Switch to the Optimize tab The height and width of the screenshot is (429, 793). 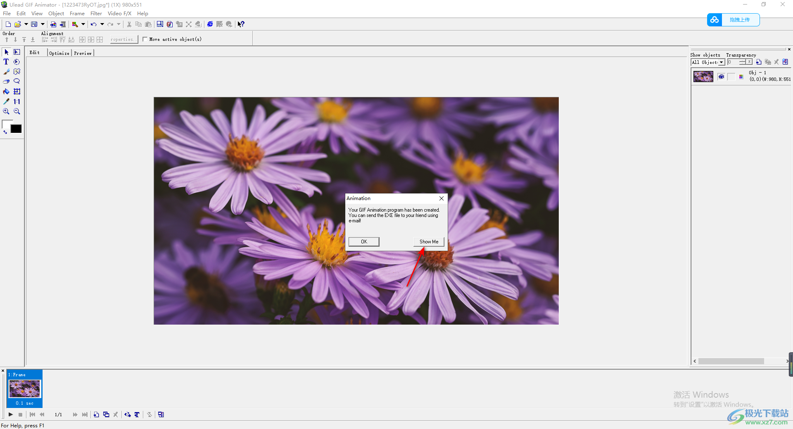pyautogui.click(x=59, y=53)
